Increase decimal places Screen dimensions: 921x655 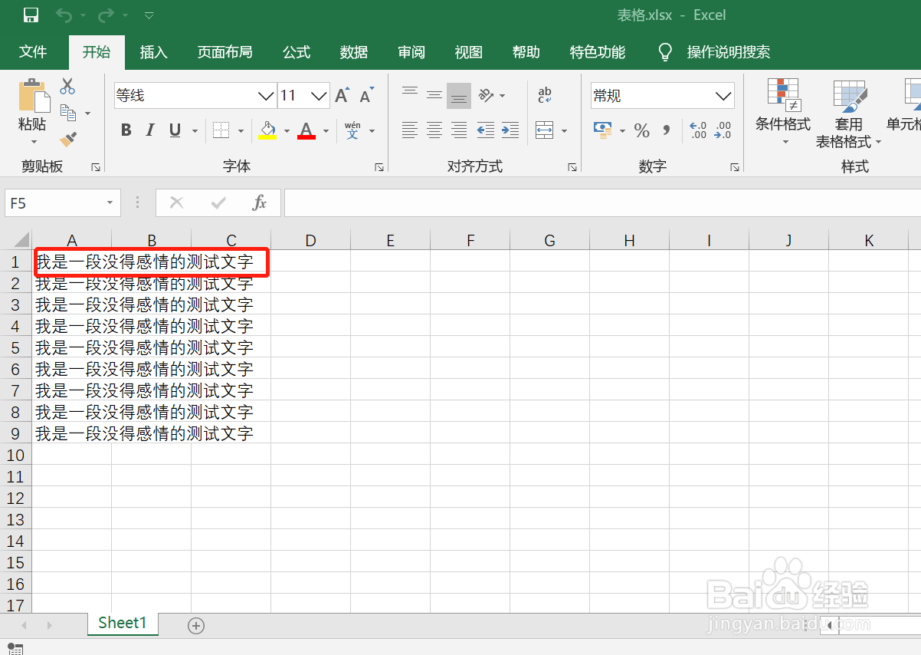(x=698, y=130)
